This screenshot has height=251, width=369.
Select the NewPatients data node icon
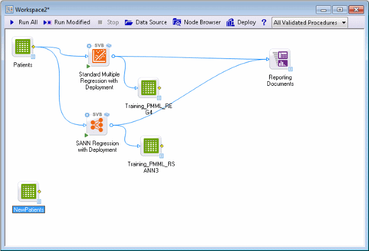29,191
